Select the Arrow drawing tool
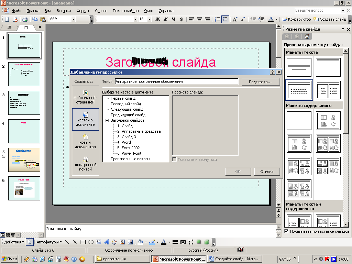The height and width of the screenshot is (264, 352). point(75,242)
